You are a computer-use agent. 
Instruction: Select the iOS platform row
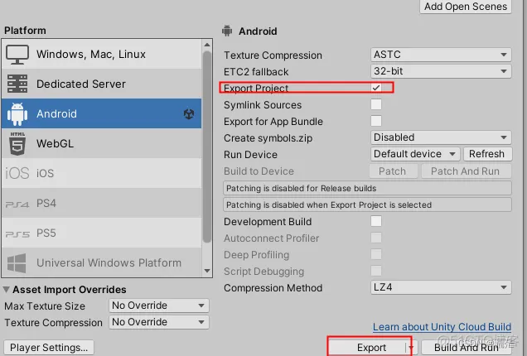click(x=101, y=173)
